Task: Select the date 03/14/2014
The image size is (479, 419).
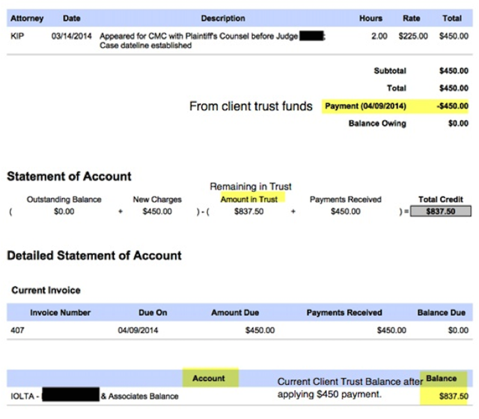Action: 72,36
